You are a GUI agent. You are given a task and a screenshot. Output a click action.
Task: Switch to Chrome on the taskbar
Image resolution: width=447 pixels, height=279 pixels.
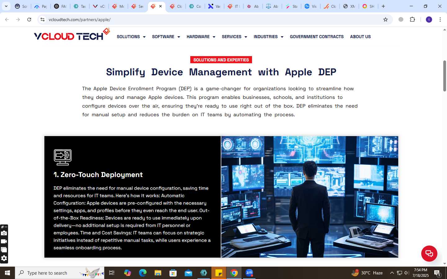[x=234, y=273]
